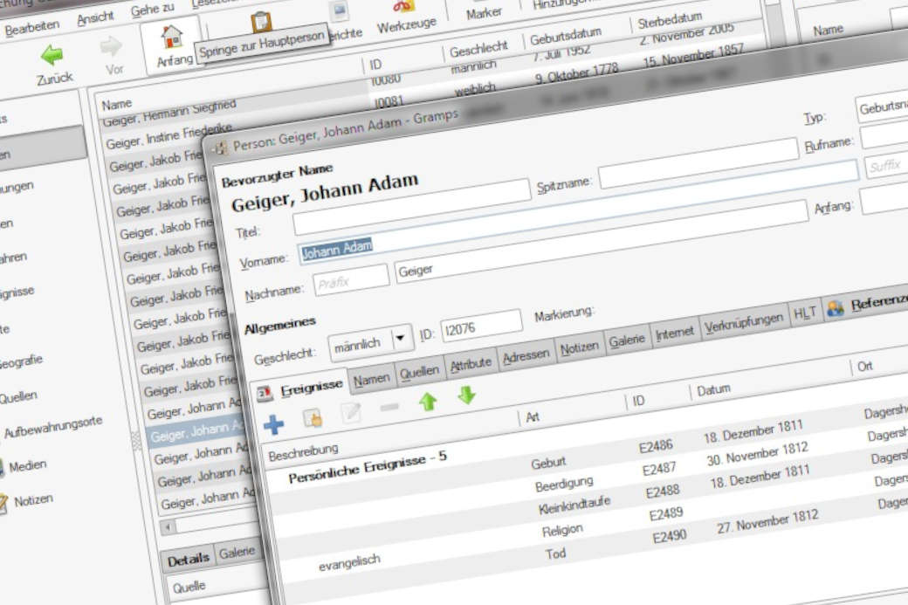Screen dimensions: 908x605
Task: Move event up with green up arrow
Action: 427,402
